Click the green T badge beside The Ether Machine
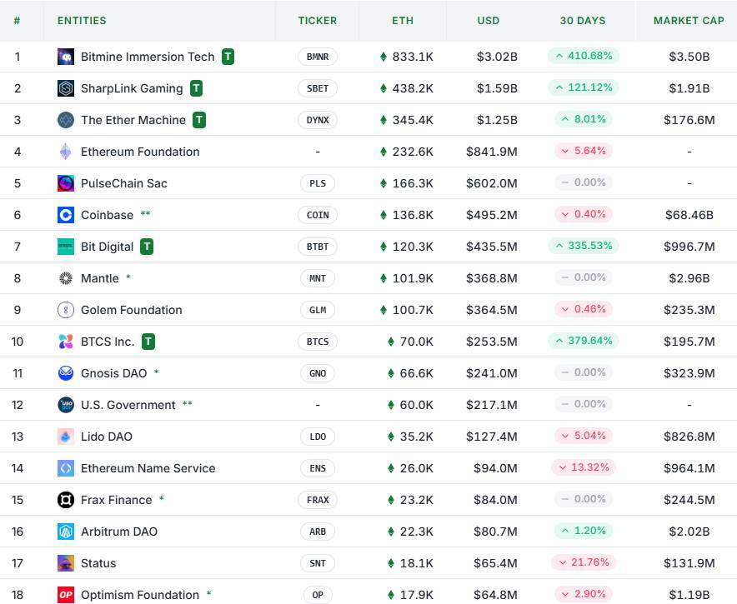Viewport: 737px width, 604px height. [x=199, y=120]
